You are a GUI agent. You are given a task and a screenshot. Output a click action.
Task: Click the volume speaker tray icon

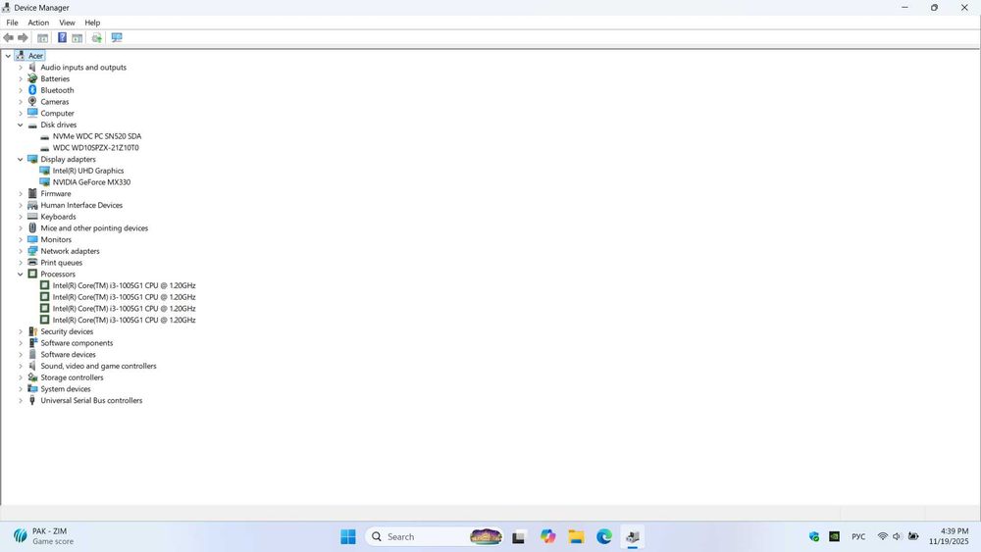click(898, 536)
